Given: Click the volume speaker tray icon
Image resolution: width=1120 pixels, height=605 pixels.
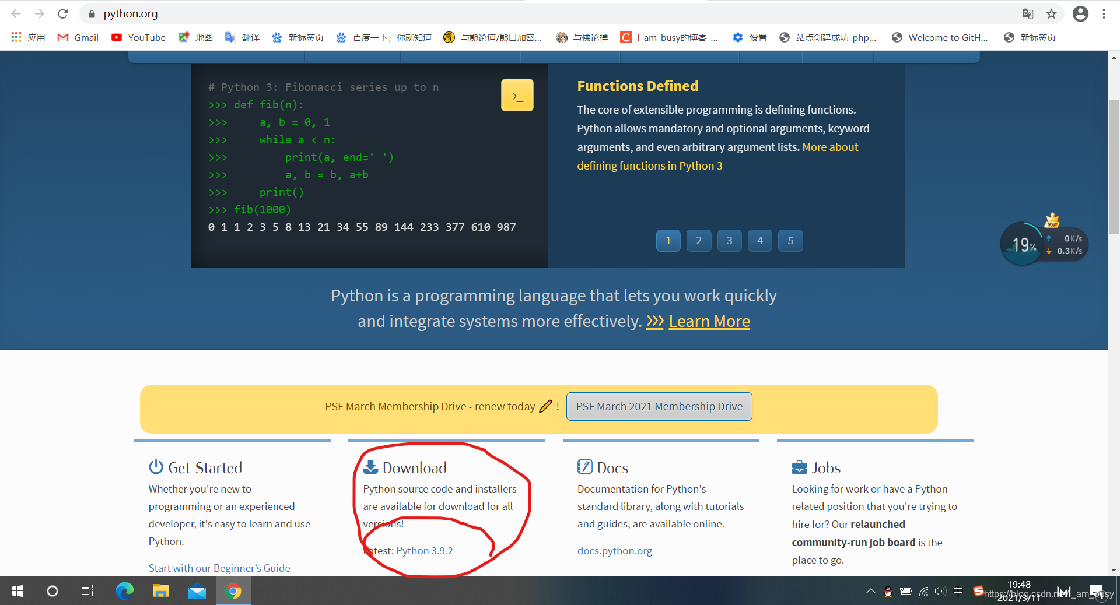Looking at the screenshot, I should point(940,591).
